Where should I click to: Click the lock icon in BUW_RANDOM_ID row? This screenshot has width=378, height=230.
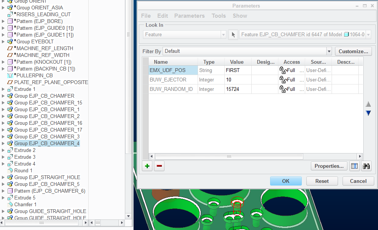[x=283, y=89]
